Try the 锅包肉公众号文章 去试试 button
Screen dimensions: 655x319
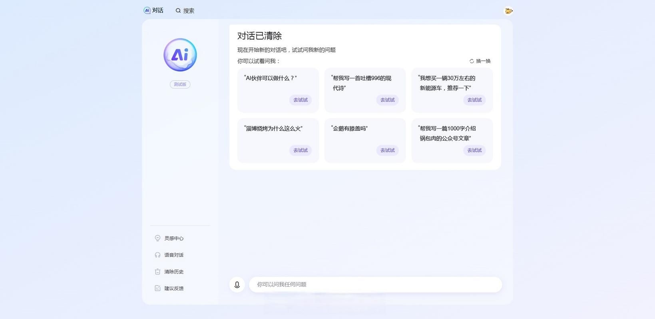click(474, 150)
